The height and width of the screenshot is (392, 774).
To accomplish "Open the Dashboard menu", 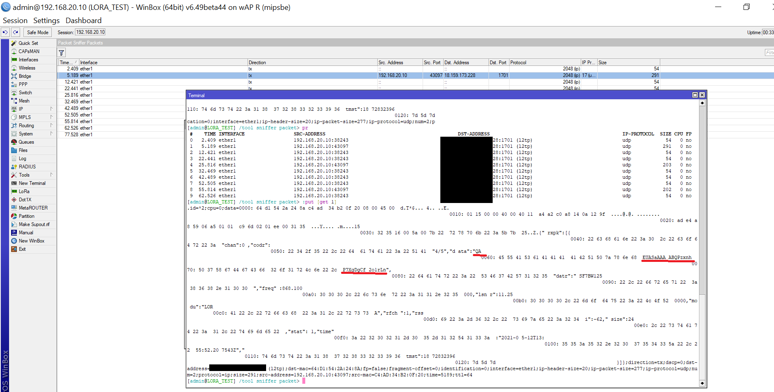I will 84,21.
